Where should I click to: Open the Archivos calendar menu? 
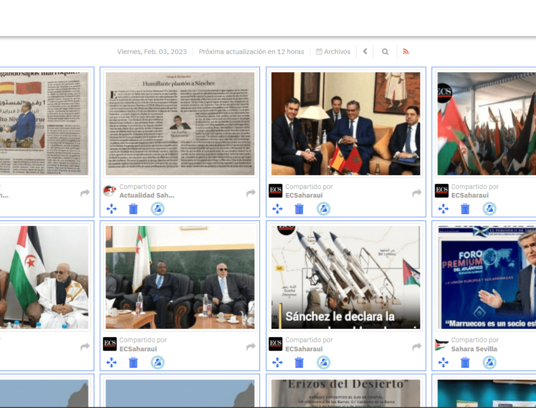[x=333, y=52]
